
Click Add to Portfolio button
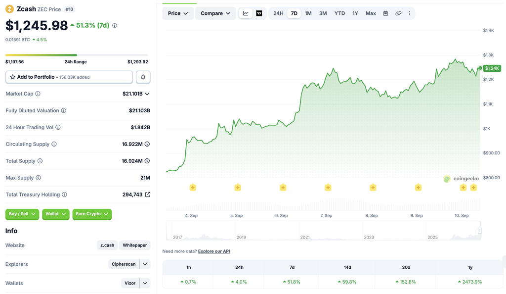[69, 77]
